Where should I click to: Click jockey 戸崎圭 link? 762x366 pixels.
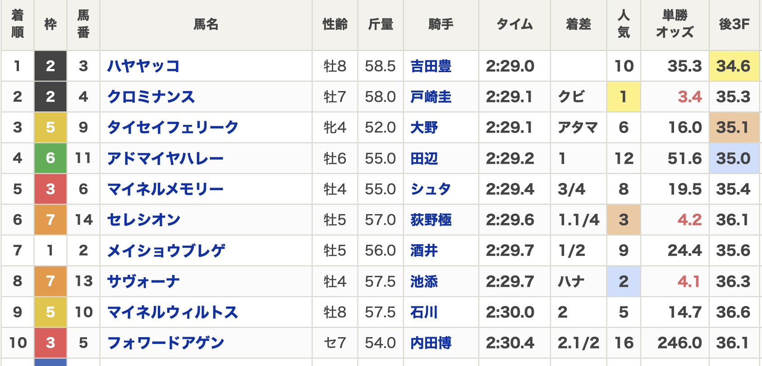pos(431,97)
